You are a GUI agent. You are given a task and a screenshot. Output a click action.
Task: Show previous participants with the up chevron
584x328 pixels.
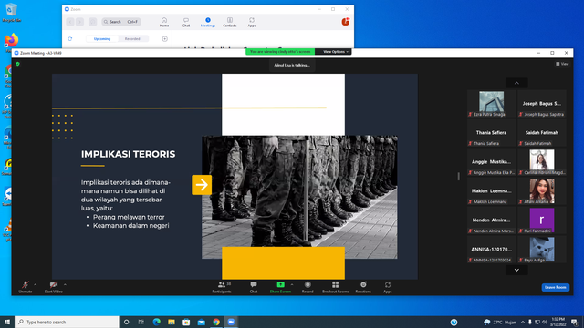pyautogui.click(x=516, y=83)
